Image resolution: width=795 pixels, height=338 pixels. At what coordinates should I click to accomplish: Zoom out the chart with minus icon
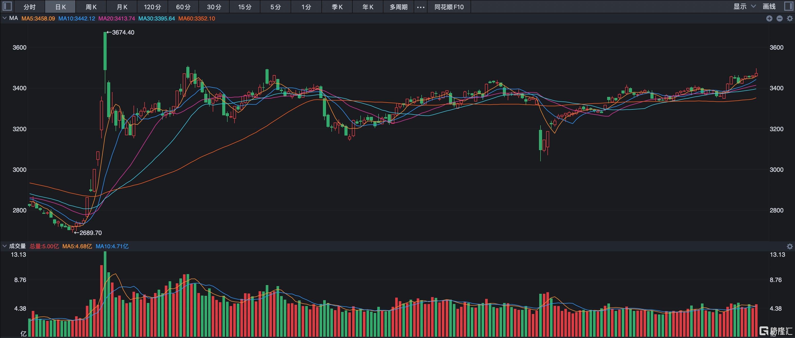pyautogui.click(x=779, y=18)
